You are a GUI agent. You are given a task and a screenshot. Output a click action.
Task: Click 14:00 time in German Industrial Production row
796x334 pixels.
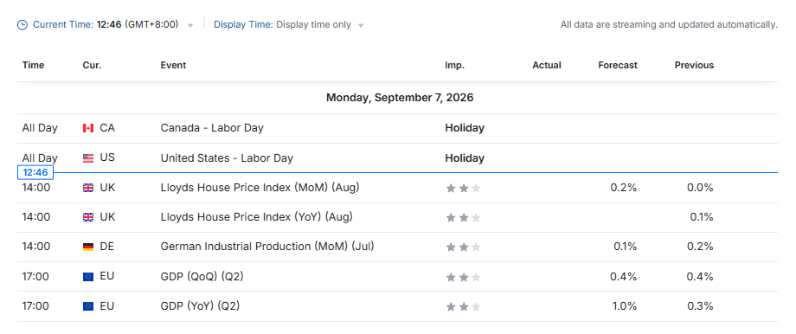[x=36, y=247]
